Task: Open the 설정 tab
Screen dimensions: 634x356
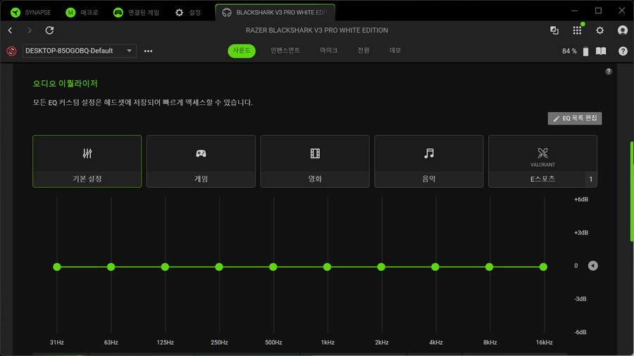Action: click(188, 13)
